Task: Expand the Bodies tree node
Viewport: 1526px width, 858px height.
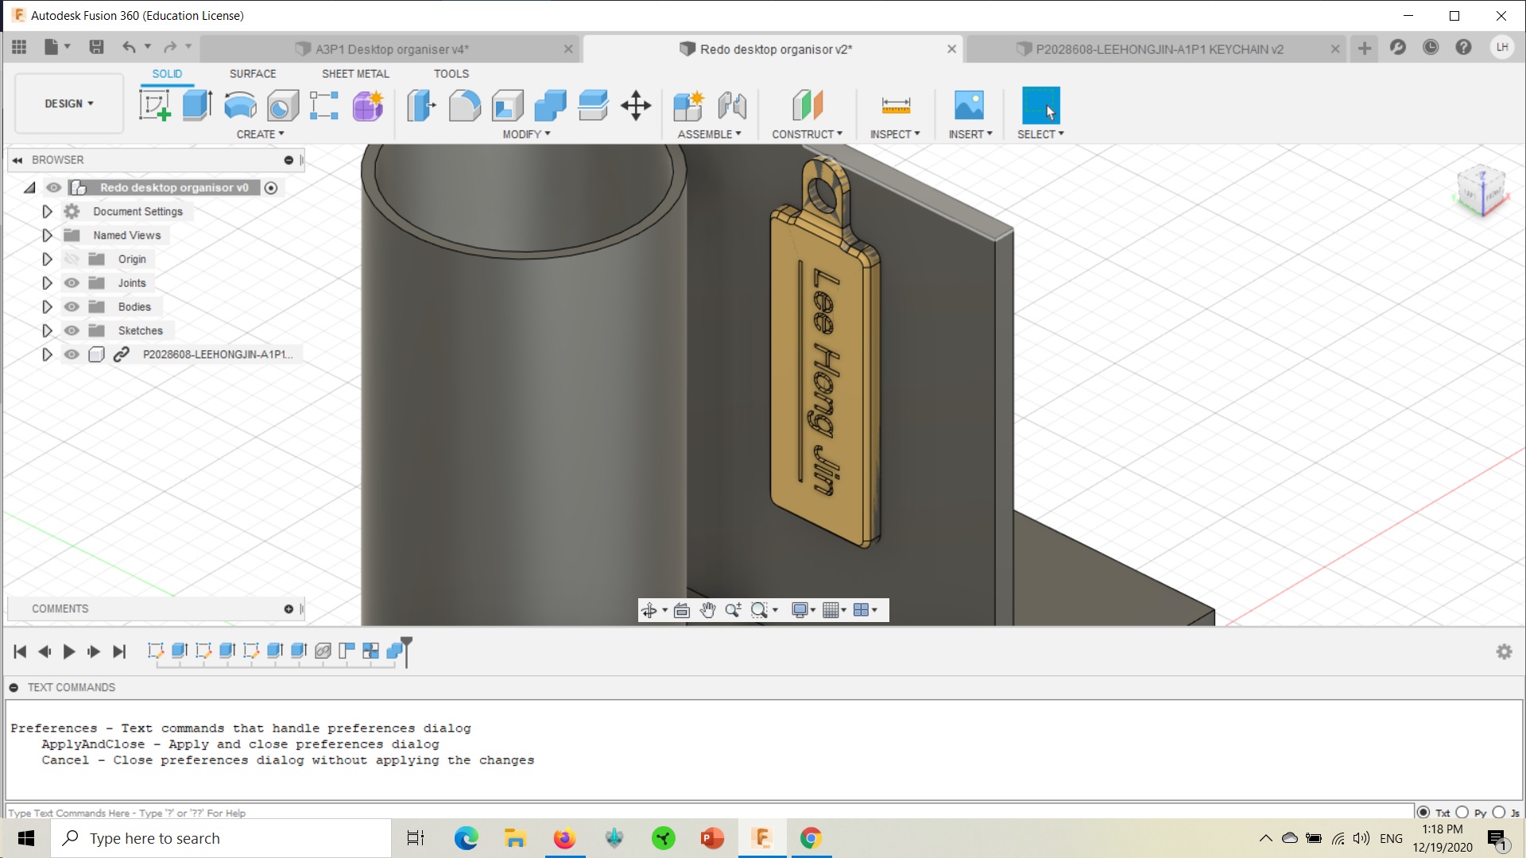Action: coord(47,307)
